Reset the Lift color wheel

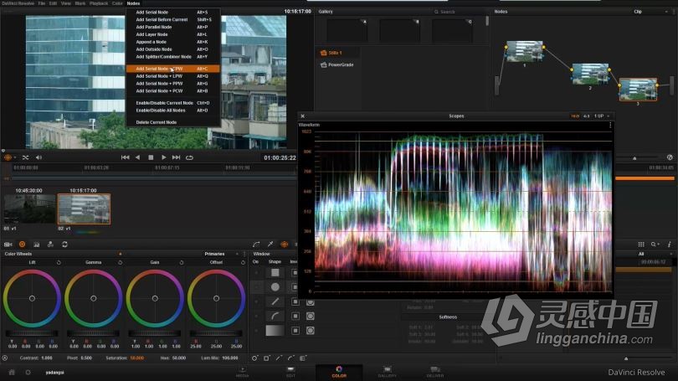[59, 262]
